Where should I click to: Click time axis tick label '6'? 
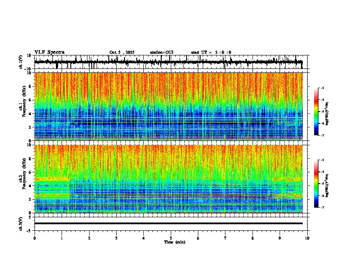tap(198, 238)
